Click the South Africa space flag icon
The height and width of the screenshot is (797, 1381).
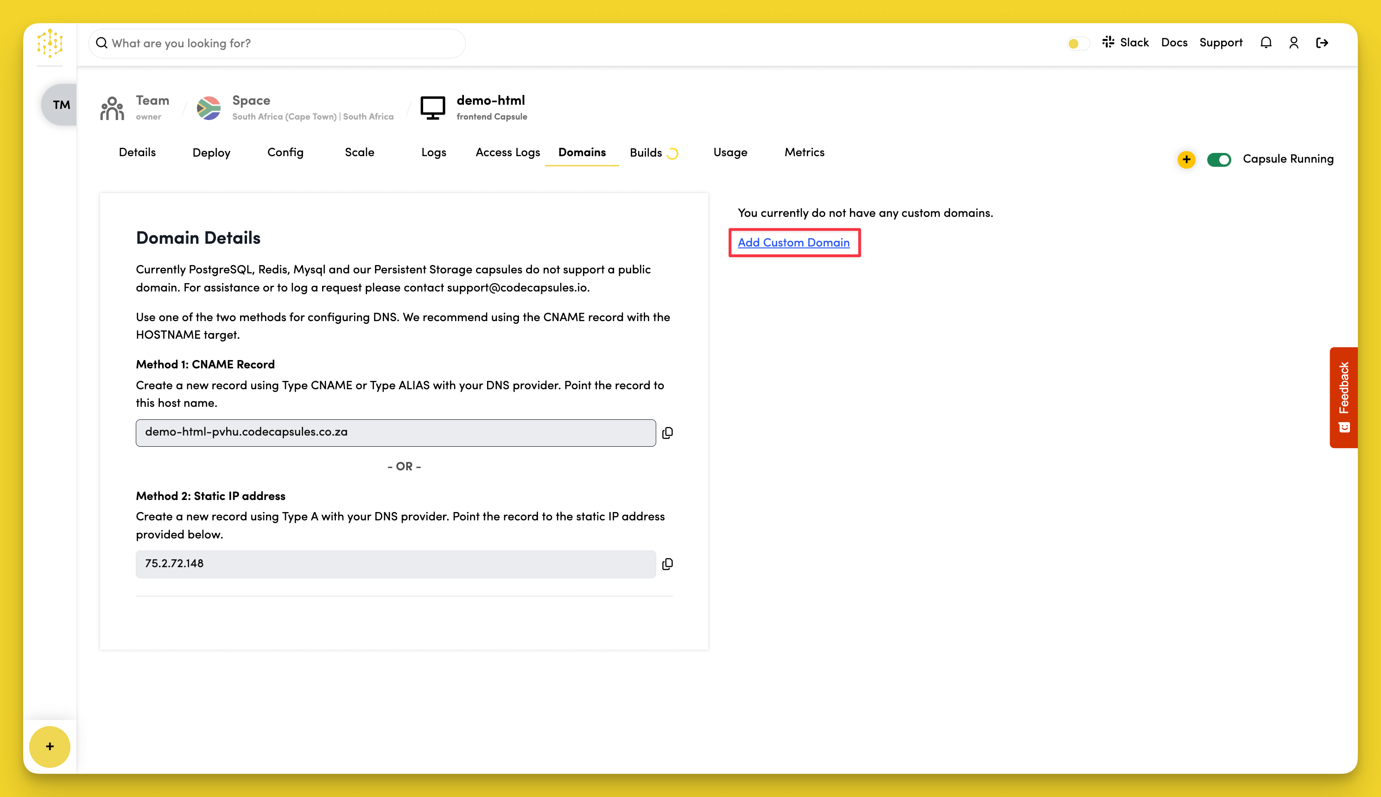(x=209, y=108)
